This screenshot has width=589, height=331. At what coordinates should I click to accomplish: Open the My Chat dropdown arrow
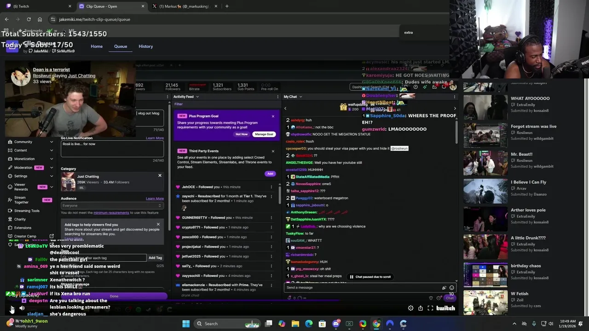click(301, 97)
